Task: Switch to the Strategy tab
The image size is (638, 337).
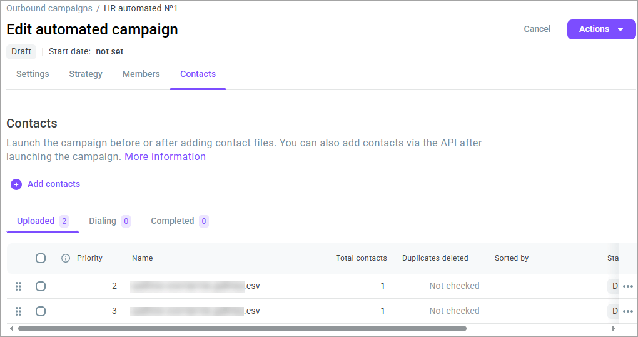Action: coord(86,74)
